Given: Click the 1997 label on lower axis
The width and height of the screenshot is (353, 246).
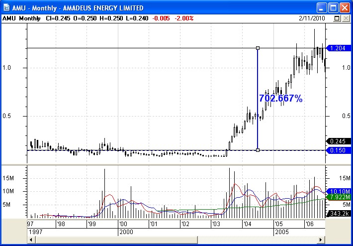Looking at the screenshot, I should point(35,232).
